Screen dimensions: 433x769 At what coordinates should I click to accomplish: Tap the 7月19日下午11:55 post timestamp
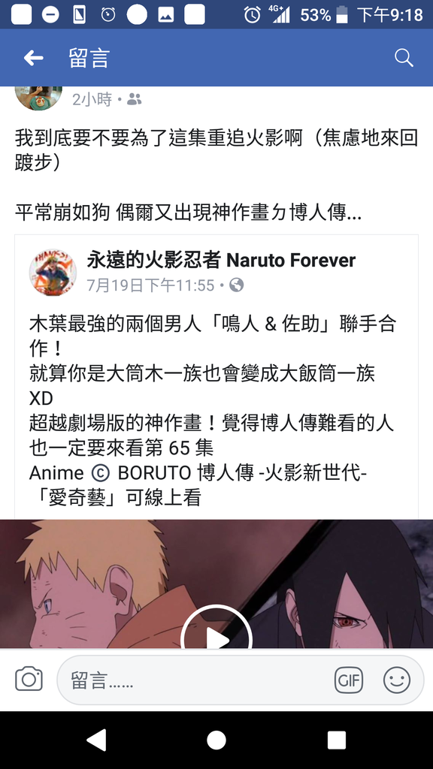click(150, 285)
